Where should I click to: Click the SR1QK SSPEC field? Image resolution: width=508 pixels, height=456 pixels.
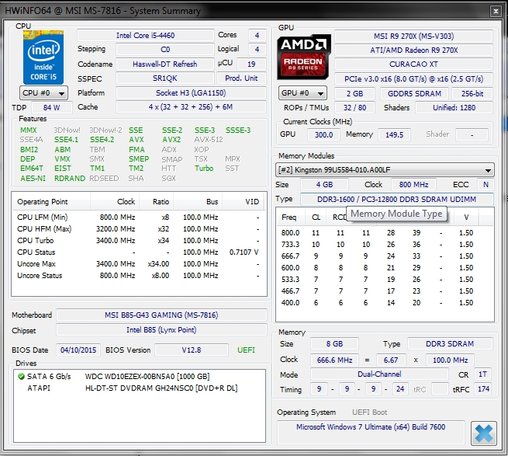[165, 78]
